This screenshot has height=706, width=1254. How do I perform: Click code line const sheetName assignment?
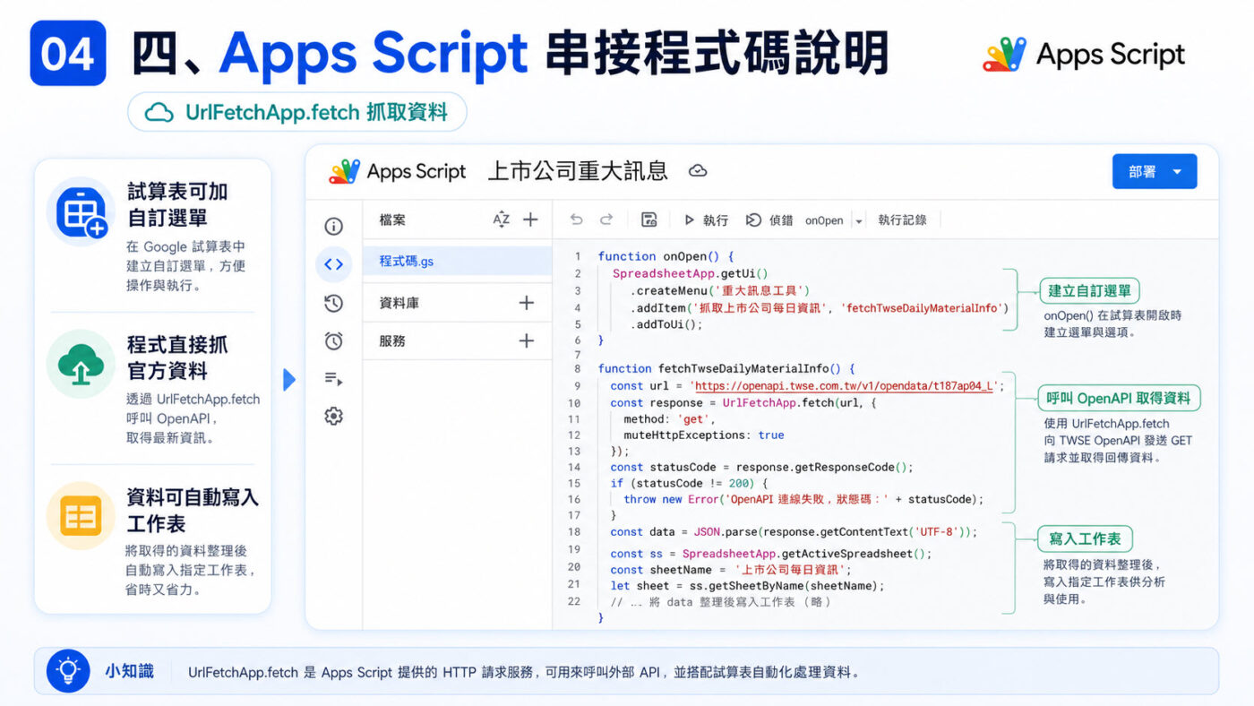click(x=731, y=570)
